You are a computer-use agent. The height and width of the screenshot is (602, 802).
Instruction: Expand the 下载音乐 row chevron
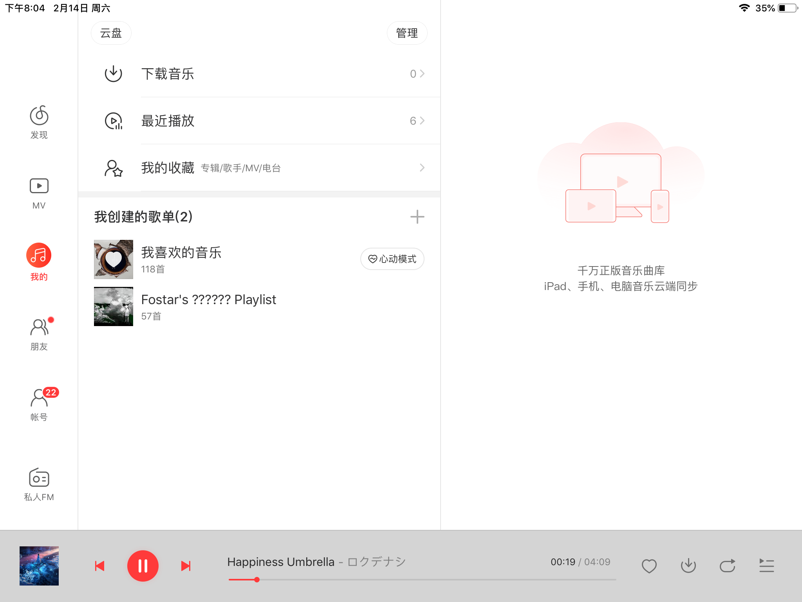point(422,74)
